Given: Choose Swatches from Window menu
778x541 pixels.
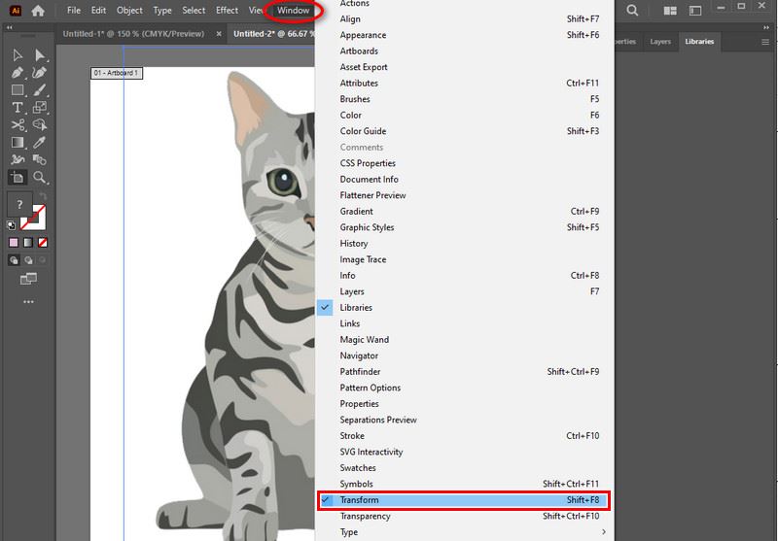Looking at the screenshot, I should (463, 468).
